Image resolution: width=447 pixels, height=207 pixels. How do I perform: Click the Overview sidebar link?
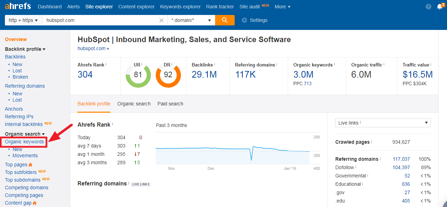coord(16,39)
